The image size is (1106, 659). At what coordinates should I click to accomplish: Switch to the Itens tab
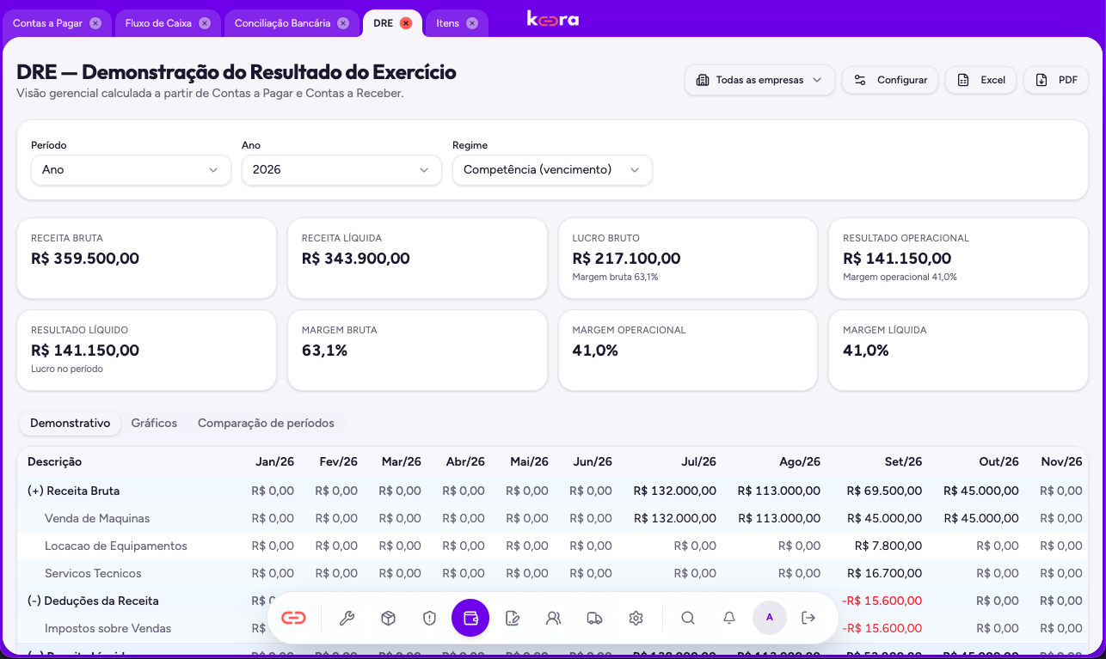tap(457, 23)
